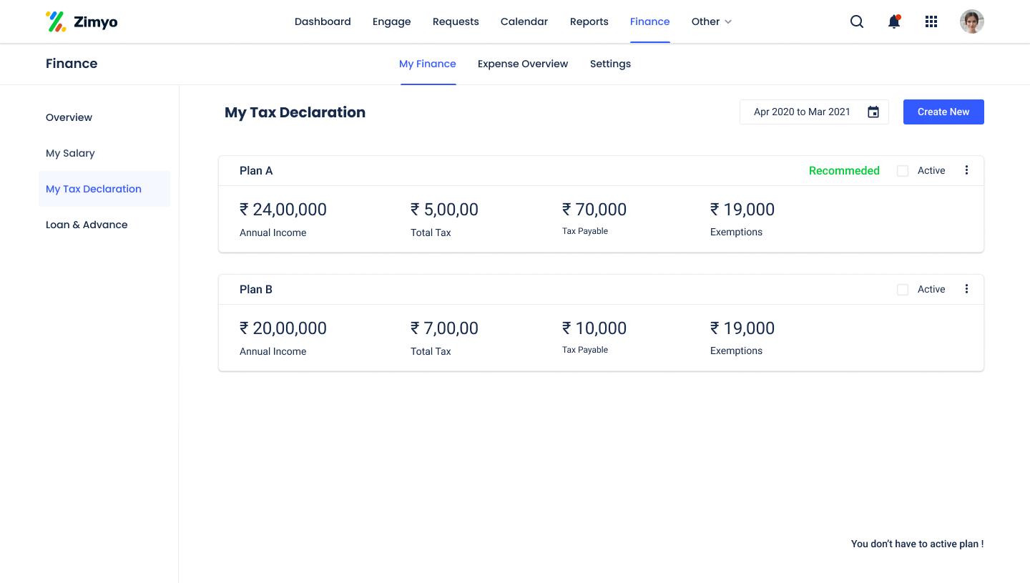Open the Reports menu item
1030x583 pixels.
pos(589,21)
